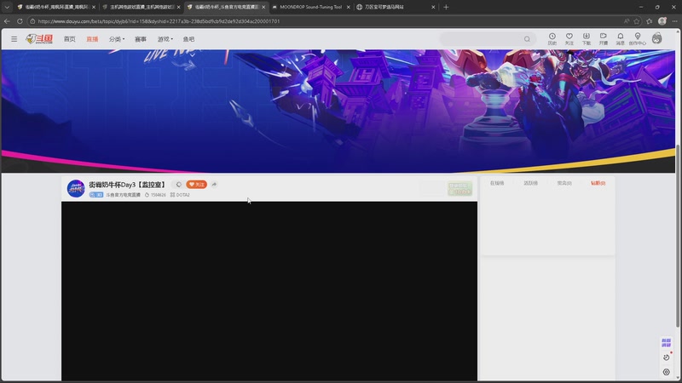Click the floating history clock icon
Viewport: 682px width, 383px height.
click(x=666, y=357)
